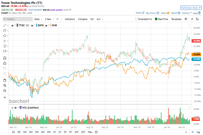Open the calendar date range picker

(x=96, y=132)
